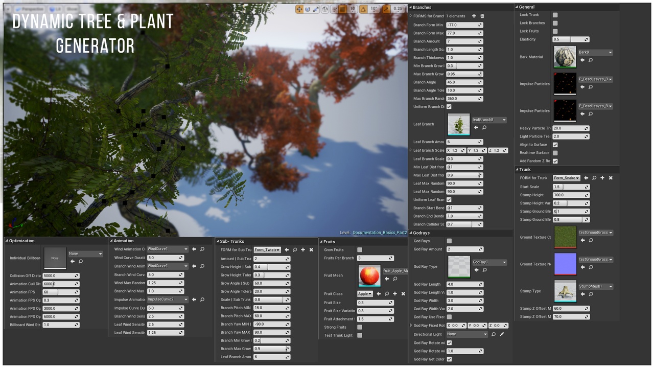The width and height of the screenshot is (654, 368).
Task: Click trash icon to clear Branch forms
Action: 482,16
